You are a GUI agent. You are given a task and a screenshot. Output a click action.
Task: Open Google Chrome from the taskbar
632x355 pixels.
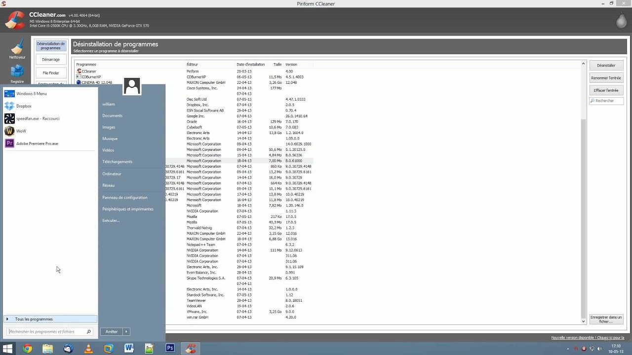[27, 349]
